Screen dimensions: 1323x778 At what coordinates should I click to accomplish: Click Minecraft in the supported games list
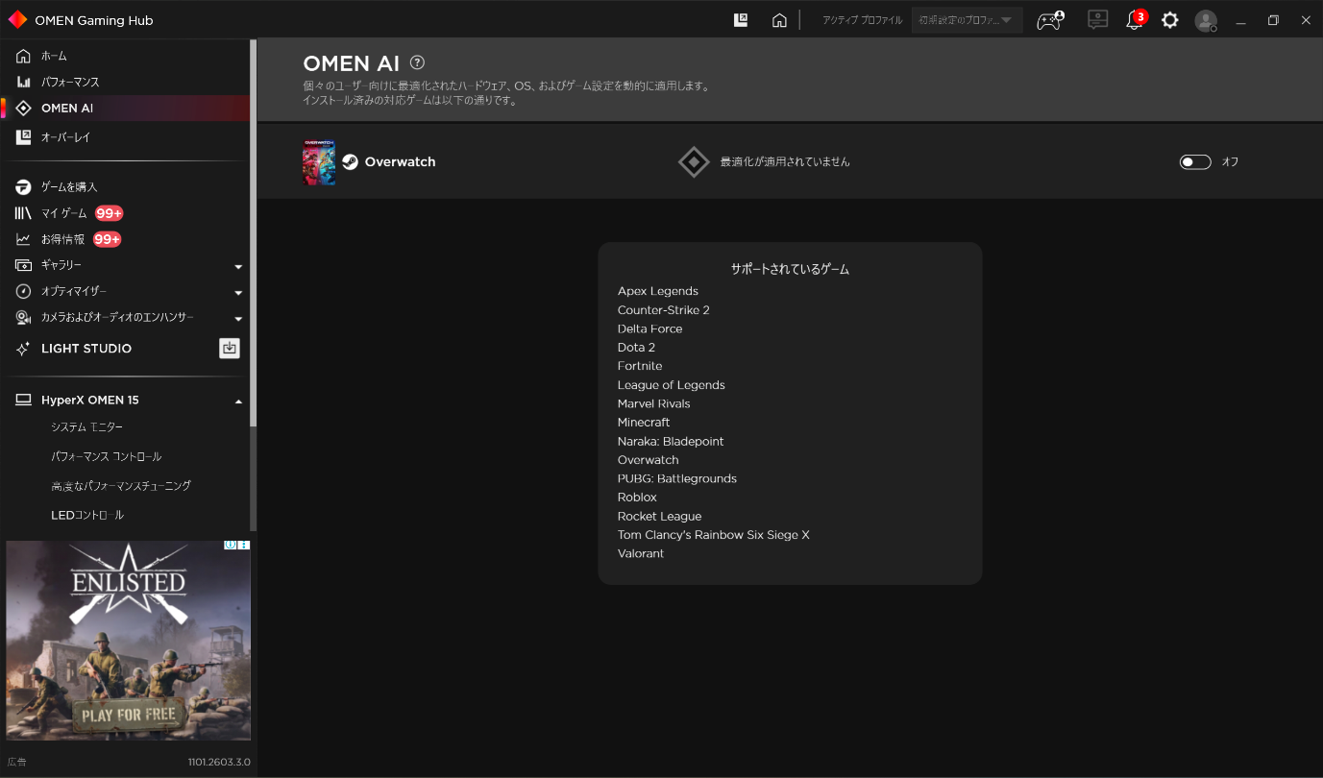pyautogui.click(x=644, y=423)
